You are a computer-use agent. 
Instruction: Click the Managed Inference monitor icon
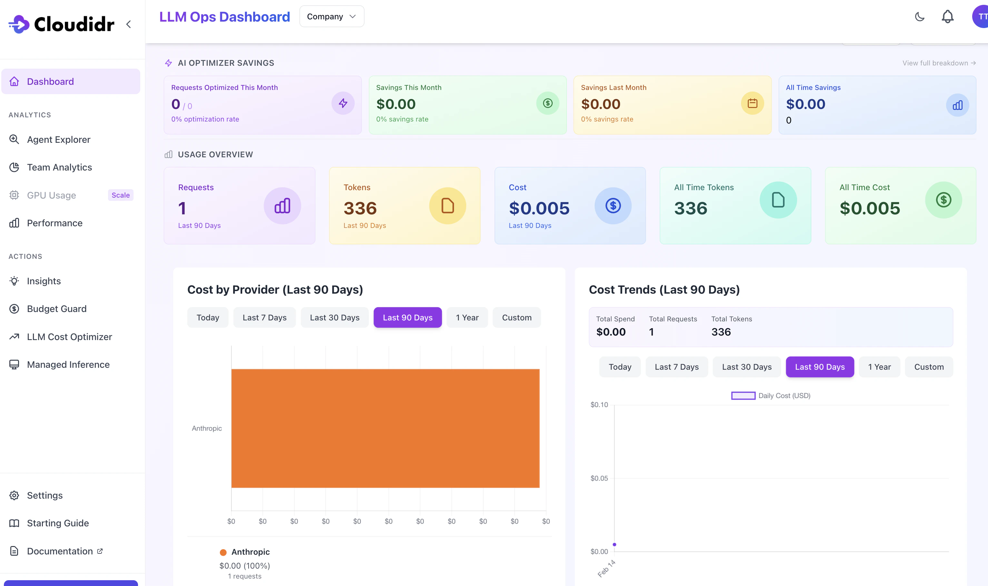(x=14, y=365)
